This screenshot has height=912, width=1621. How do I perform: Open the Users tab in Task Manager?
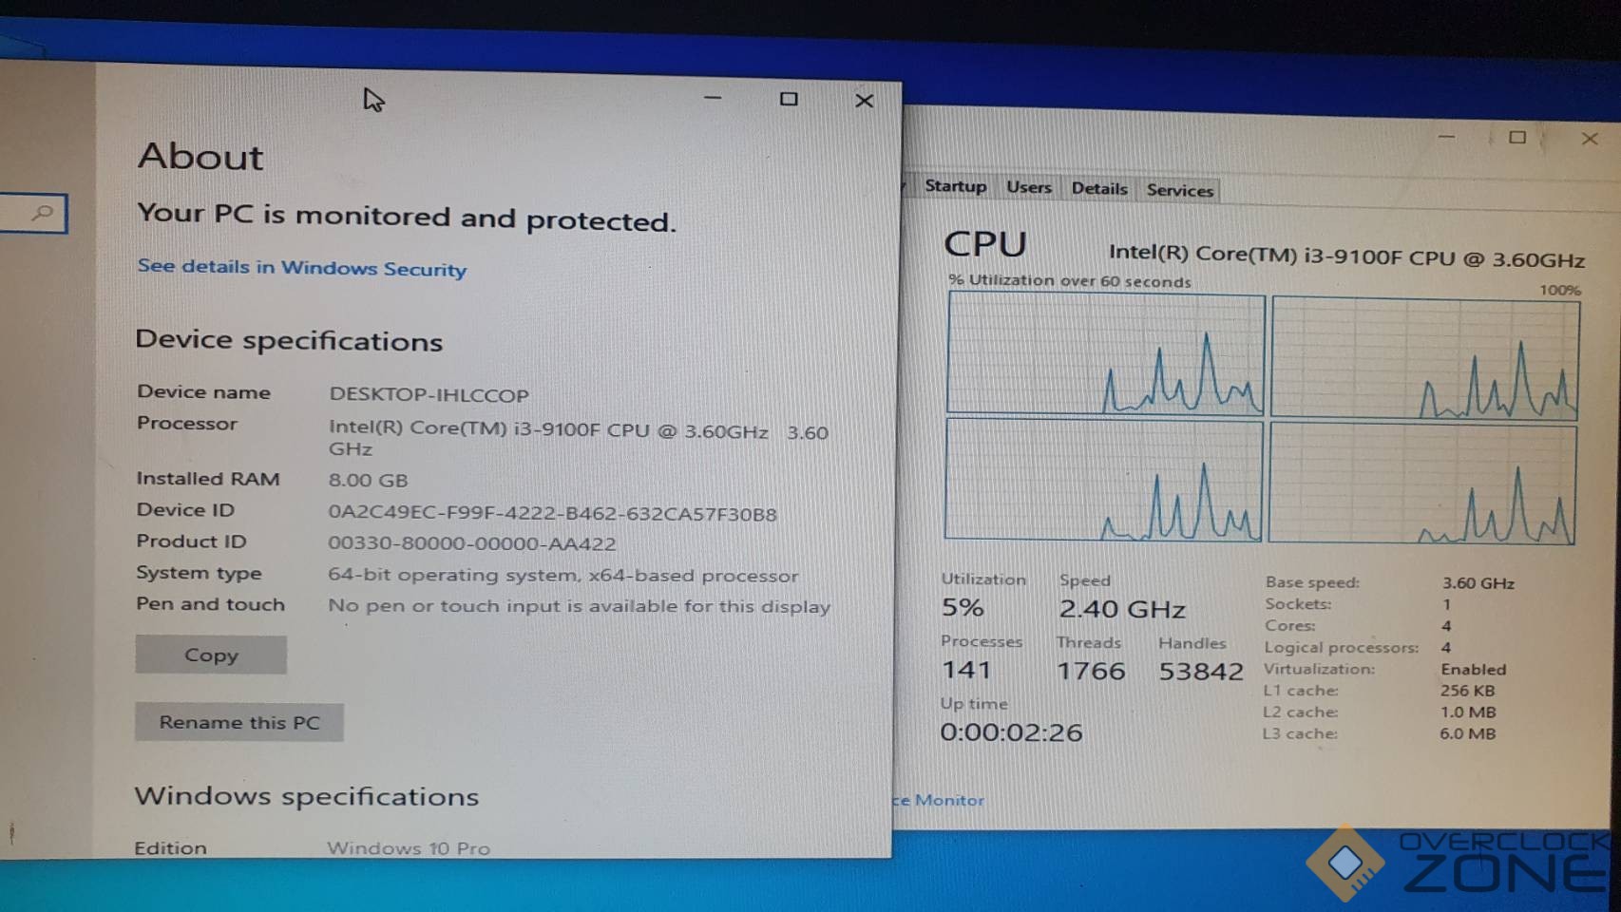1029,188
